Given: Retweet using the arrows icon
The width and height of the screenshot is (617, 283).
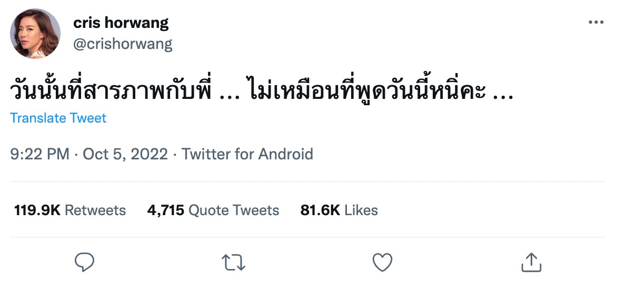Looking at the screenshot, I should 232,262.
